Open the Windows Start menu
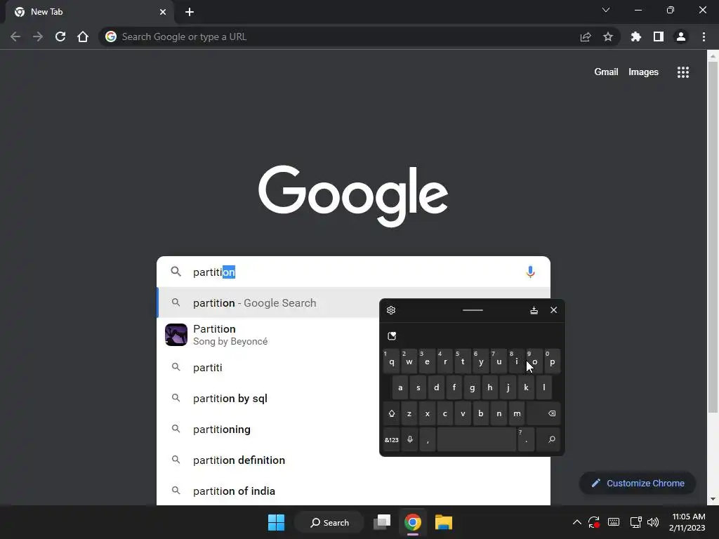The height and width of the screenshot is (539, 719). click(276, 522)
